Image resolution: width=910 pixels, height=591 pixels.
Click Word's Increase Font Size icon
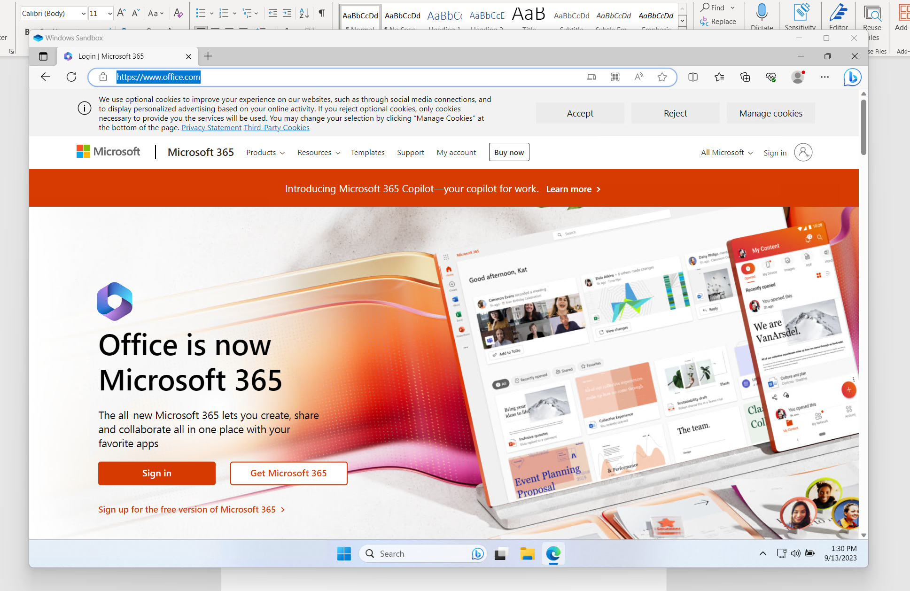[121, 13]
